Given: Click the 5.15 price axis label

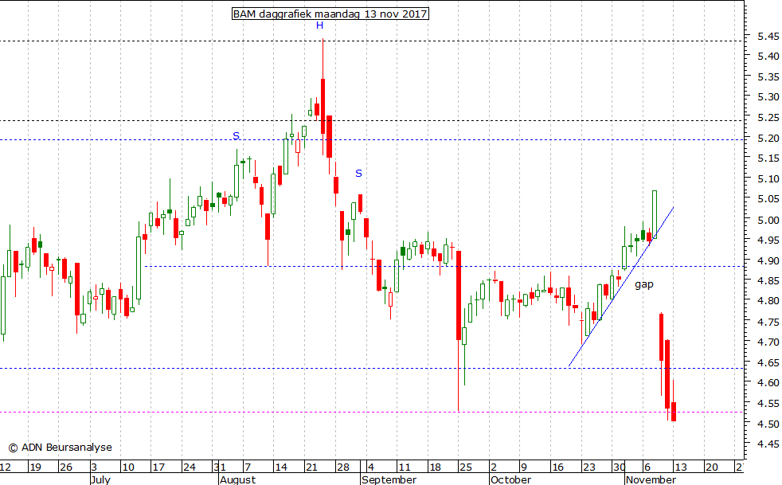Looking at the screenshot, I should click(768, 158).
